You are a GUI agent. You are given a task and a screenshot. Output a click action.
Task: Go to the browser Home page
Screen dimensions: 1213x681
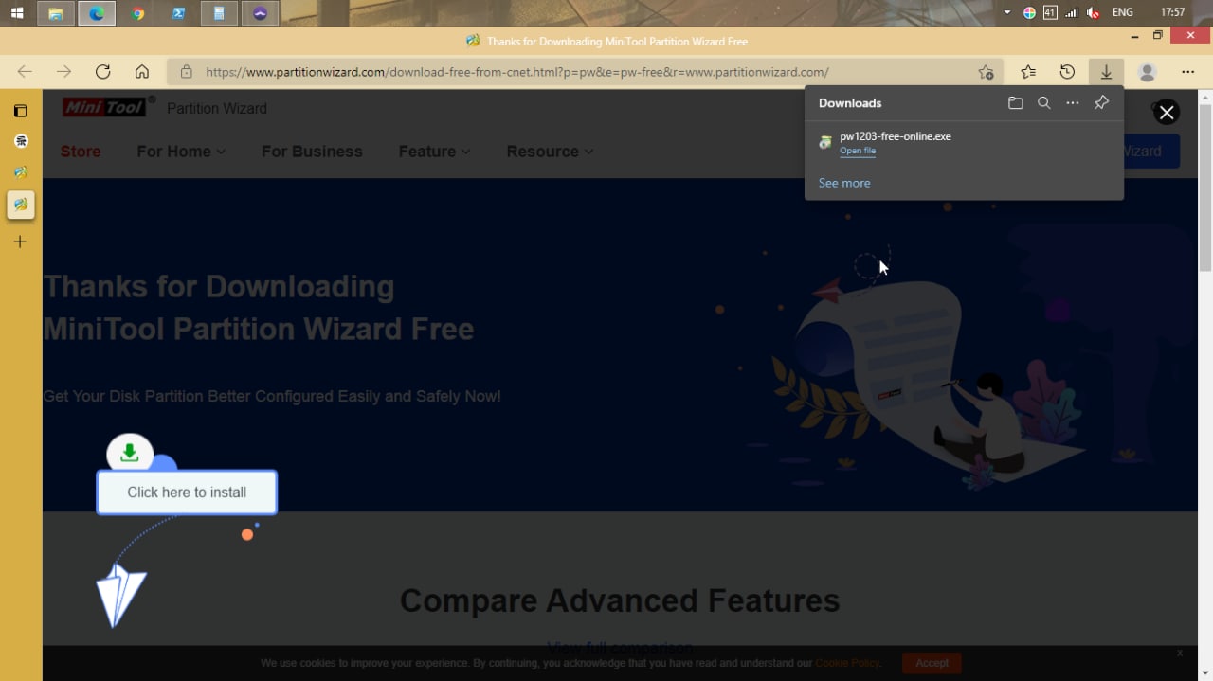[141, 72]
